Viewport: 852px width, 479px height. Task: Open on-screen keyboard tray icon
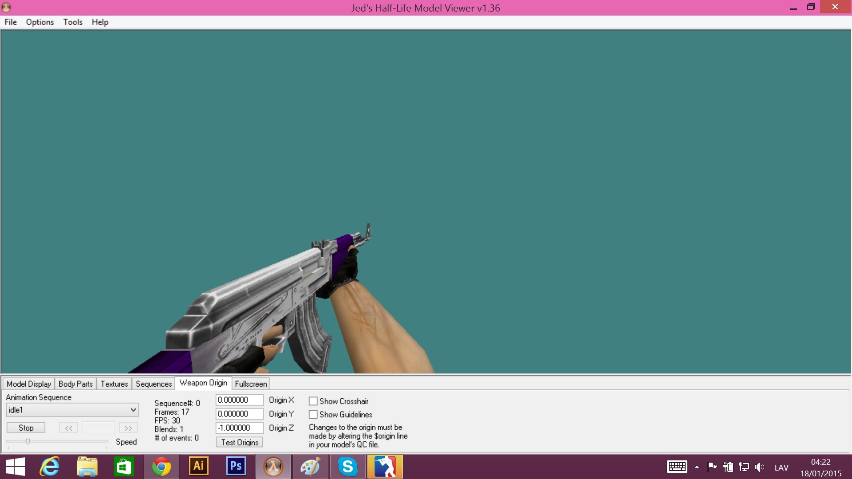677,467
